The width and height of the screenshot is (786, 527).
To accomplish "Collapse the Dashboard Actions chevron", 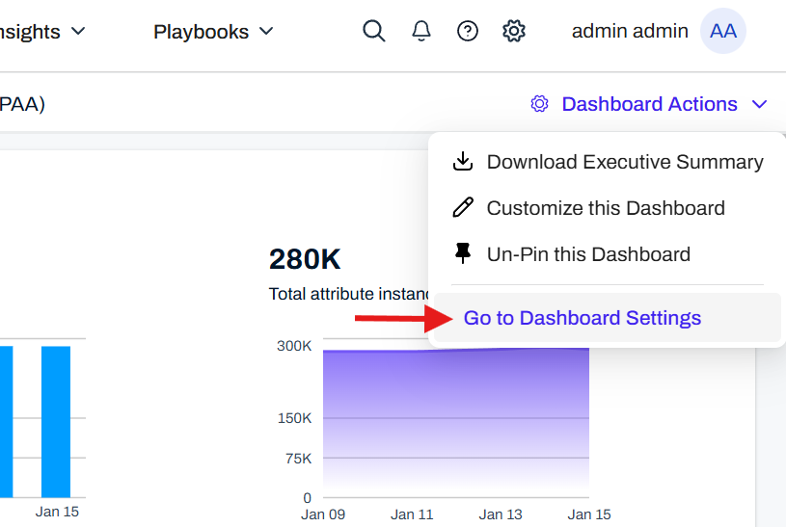I will pos(760,104).
